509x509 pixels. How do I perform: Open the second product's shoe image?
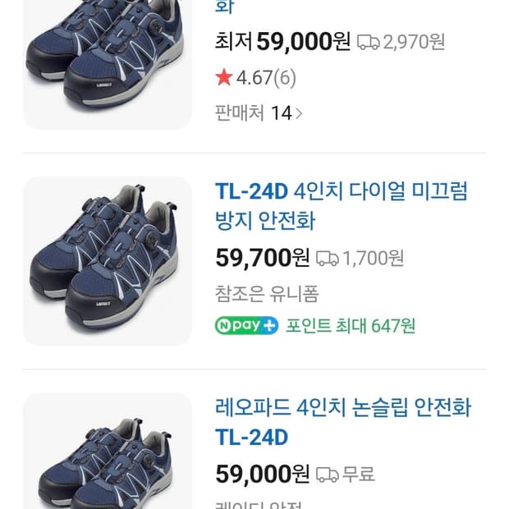[108, 261]
